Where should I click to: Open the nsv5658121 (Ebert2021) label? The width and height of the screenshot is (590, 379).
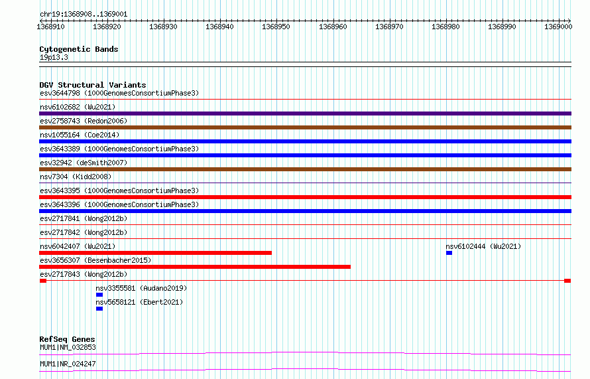tap(139, 302)
